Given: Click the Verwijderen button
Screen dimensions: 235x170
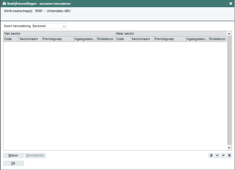Looking at the screenshot, I should [35, 156].
